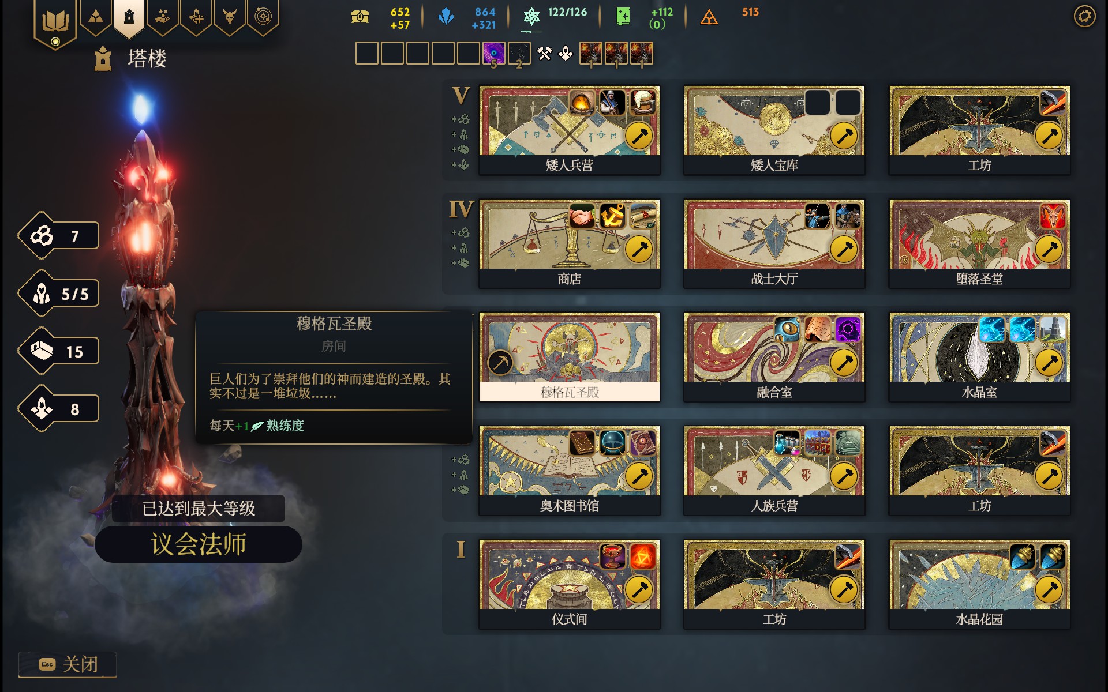Click the 关闭 close button
The height and width of the screenshot is (692, 1108).
(x=68, y=664)
